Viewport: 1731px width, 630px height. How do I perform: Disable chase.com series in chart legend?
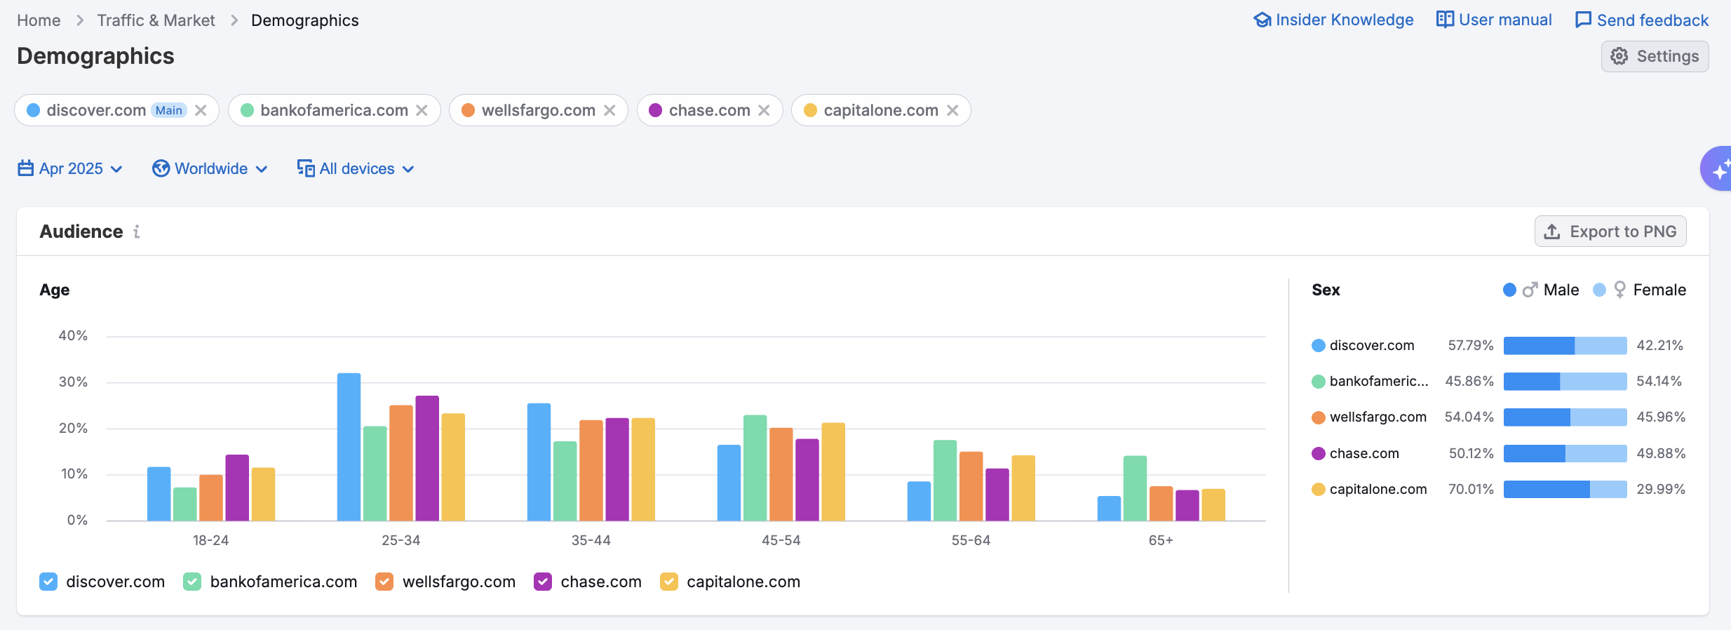pos(543,582)
